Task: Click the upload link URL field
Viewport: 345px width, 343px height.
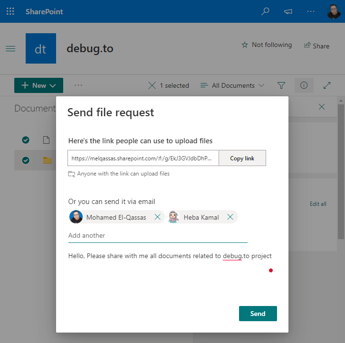Action: click(143, 158)
